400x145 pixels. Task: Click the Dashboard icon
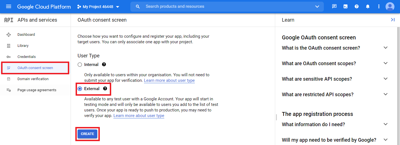[9, 35]
